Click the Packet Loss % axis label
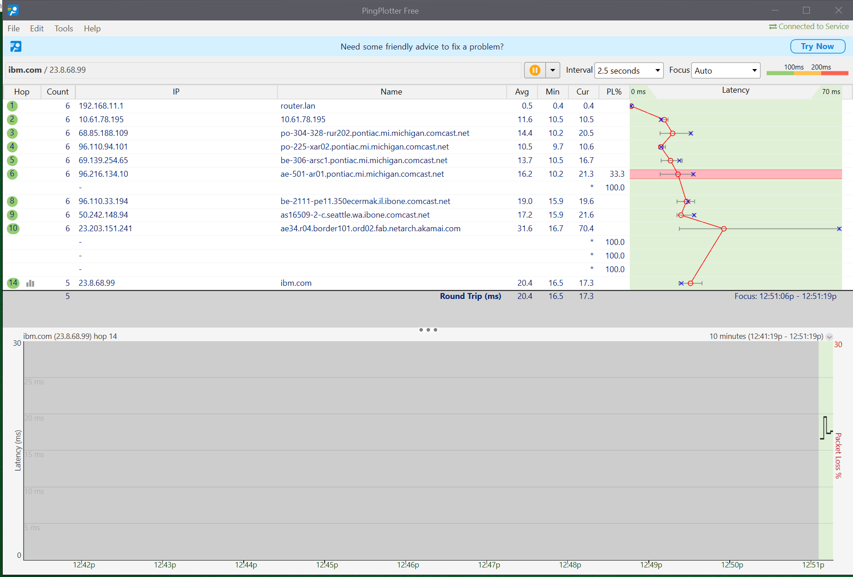853x577 pixels. pos(838,456)
